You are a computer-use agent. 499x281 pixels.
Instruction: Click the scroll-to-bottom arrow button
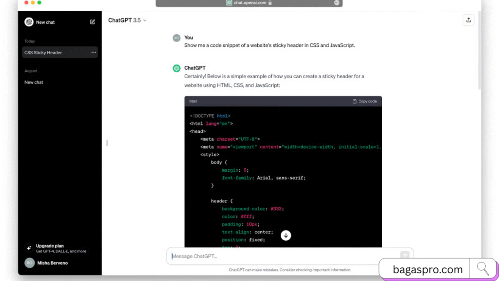coord(286,236)
